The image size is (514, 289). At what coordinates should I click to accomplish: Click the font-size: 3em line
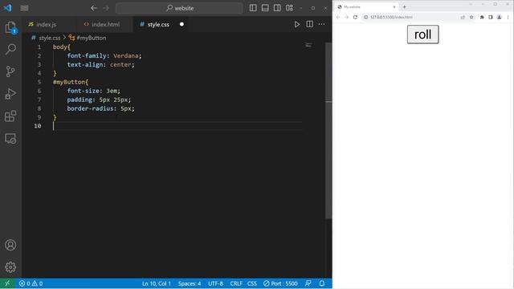pyautogui.click(x=93, y=91)
